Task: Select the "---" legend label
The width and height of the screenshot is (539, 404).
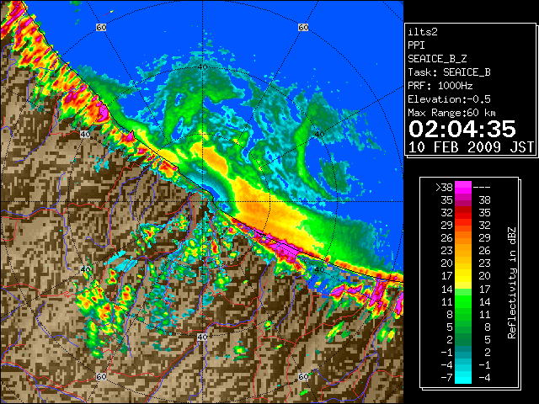Action: [x=482, y=187]
